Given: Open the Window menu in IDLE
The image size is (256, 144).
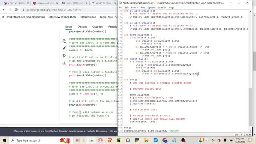Looking at the screenshot, I should [x=162, y=8].
